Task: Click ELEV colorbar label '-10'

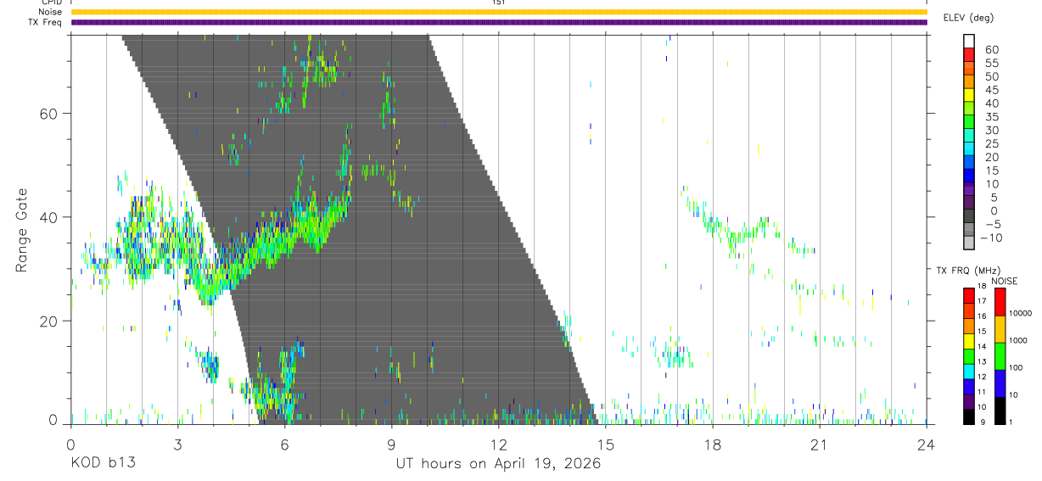Action: coord(990,238)
